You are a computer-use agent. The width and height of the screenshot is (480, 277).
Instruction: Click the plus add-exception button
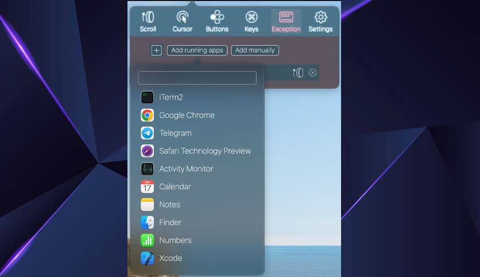click(156, 50)
